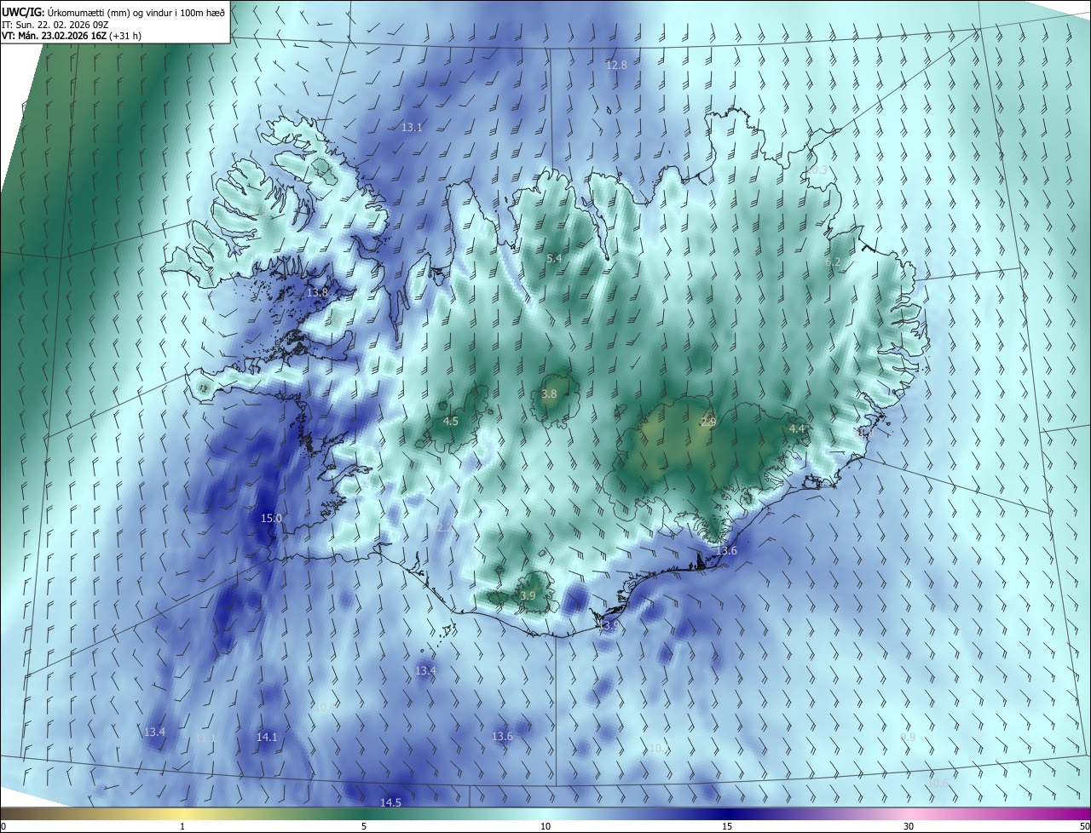Click the 30 tick on colour scale

(x=909, y=826)
